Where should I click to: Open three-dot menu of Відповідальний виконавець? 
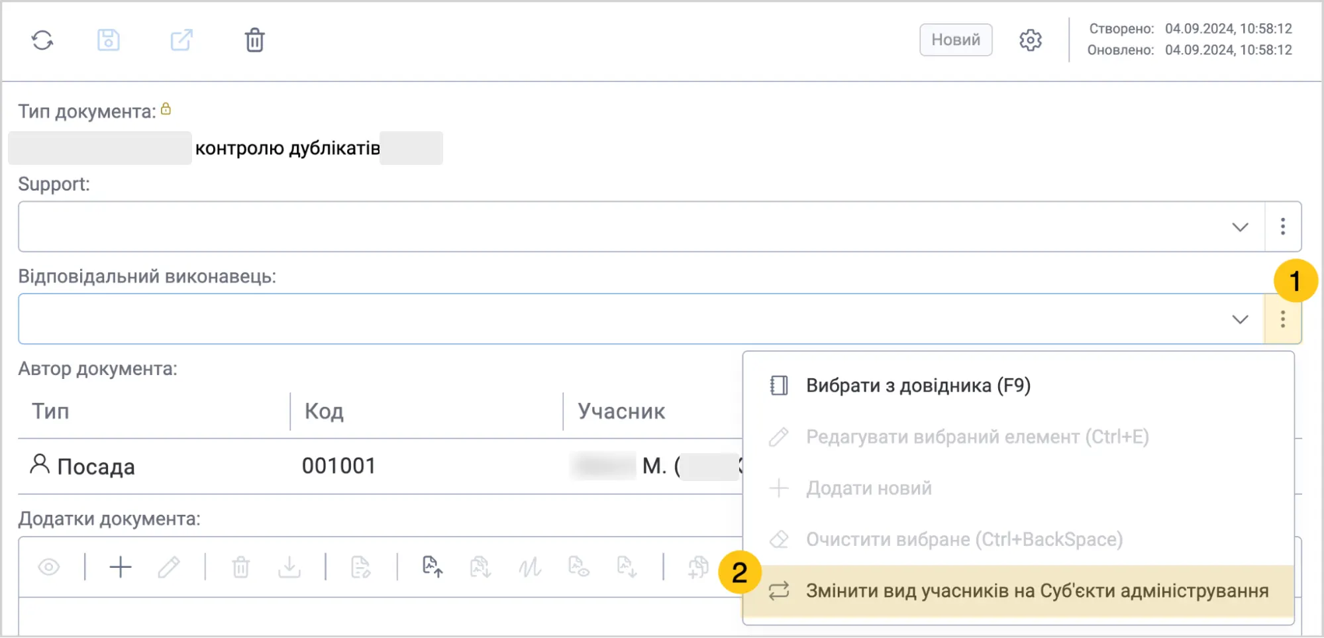click(1283, 319)
